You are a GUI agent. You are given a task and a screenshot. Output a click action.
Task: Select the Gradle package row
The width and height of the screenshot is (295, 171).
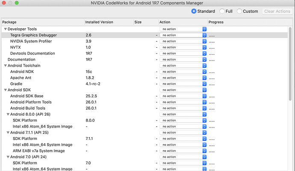pyautogui.click(x=145, y=84)
